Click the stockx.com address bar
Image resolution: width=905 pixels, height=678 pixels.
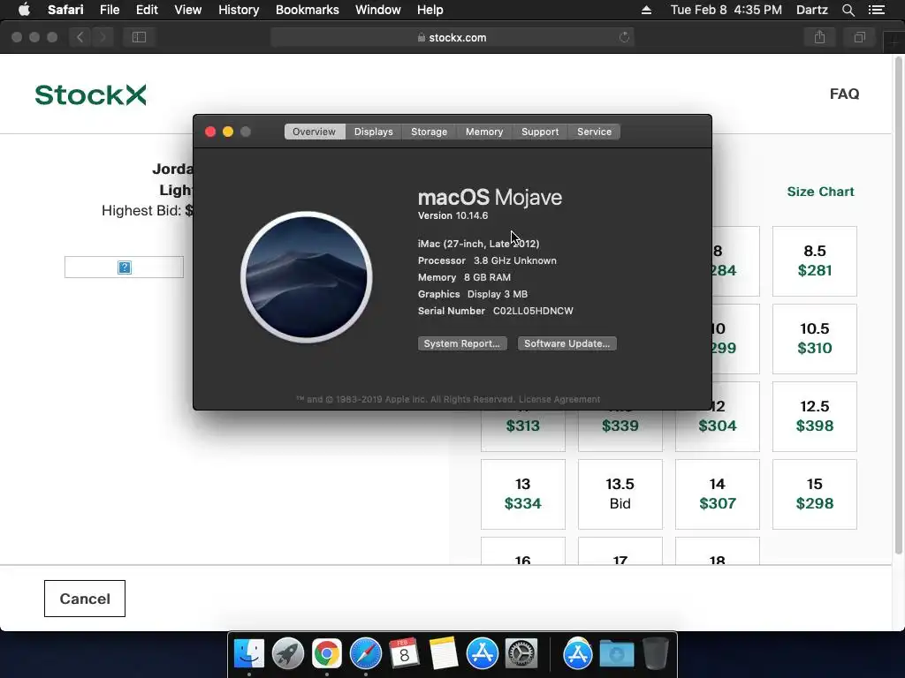pos(452,37)
